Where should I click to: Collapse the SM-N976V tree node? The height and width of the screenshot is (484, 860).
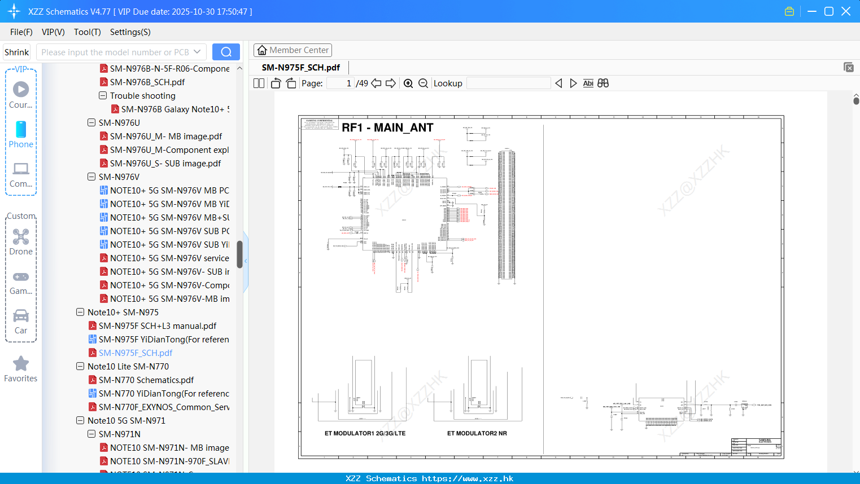(x=91, y=177)
